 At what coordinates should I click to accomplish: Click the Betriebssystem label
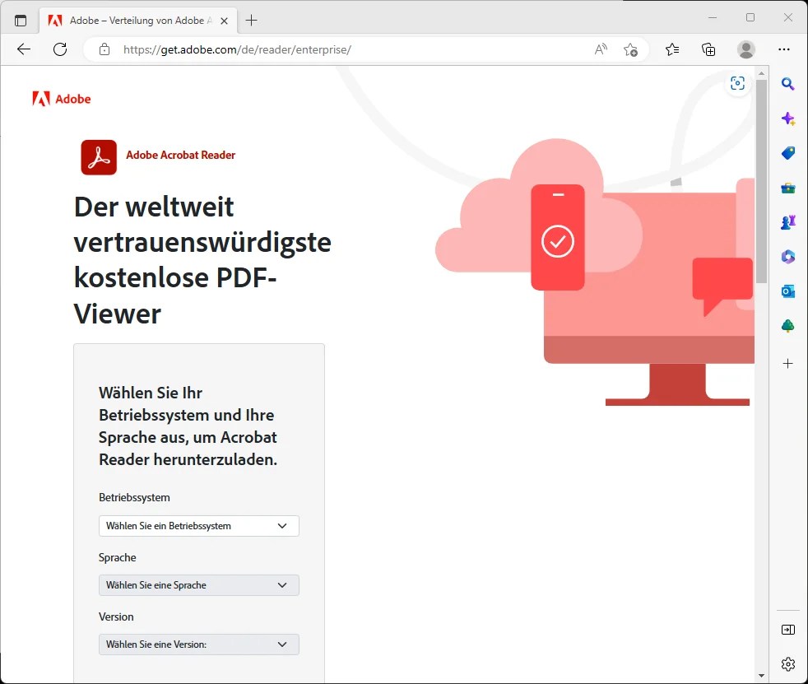(134, 497)
